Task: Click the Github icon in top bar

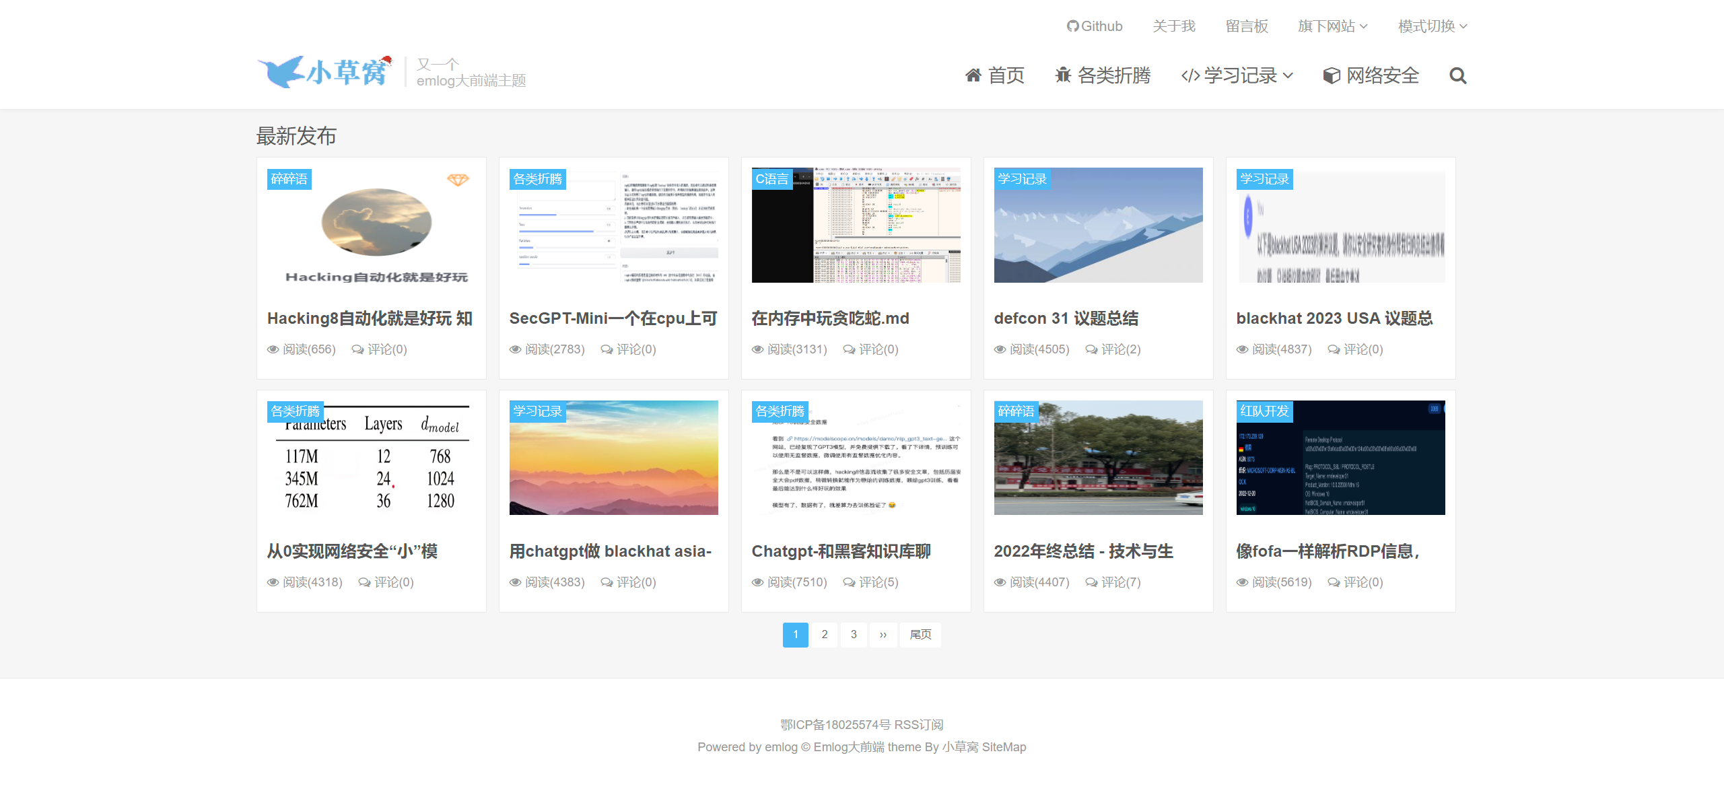Action: [x=1072, y=26]
